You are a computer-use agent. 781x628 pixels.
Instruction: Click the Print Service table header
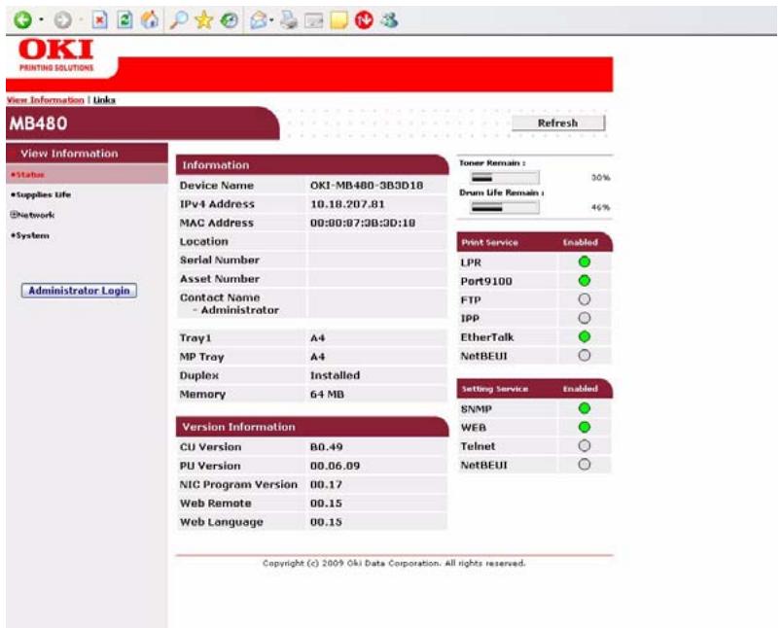(x=535, y=242)
